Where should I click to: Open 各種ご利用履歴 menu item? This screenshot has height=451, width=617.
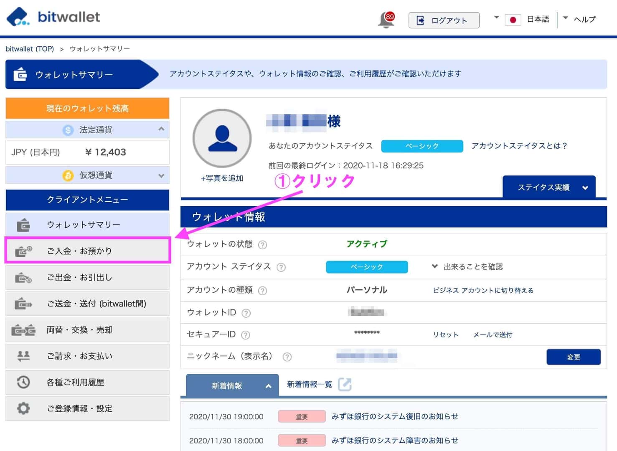(87, 382)
